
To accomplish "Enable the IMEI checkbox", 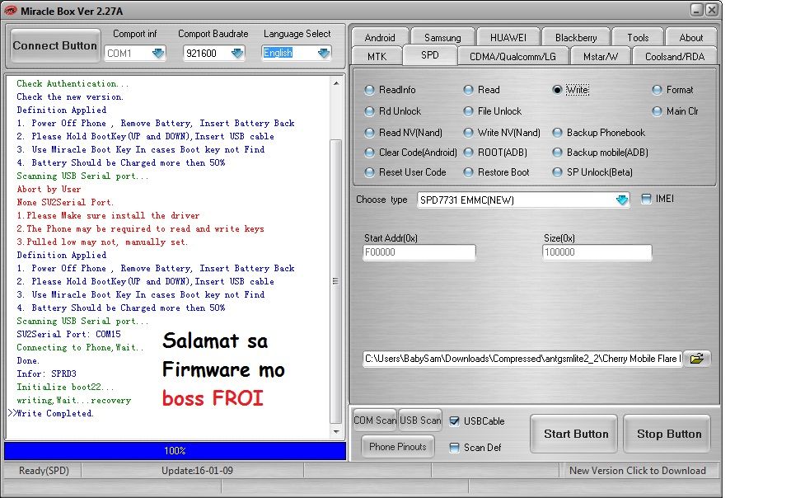I will (x=646, y=199).
